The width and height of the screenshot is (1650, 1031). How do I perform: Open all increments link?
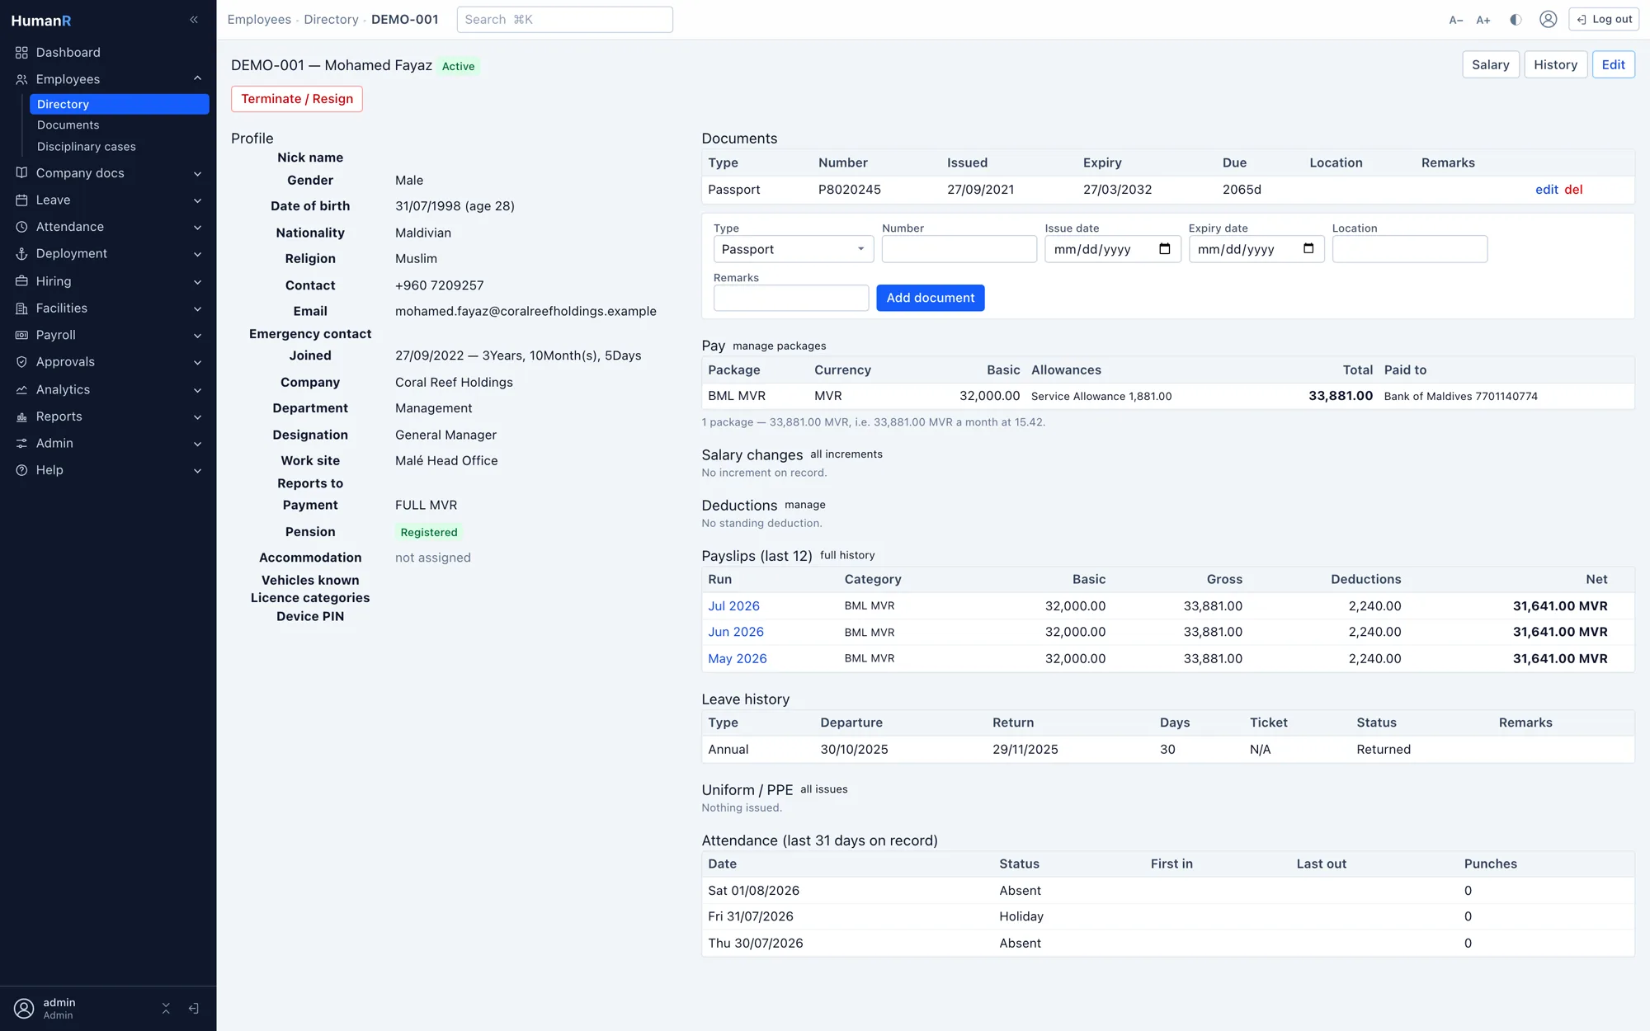click(846, 454)
